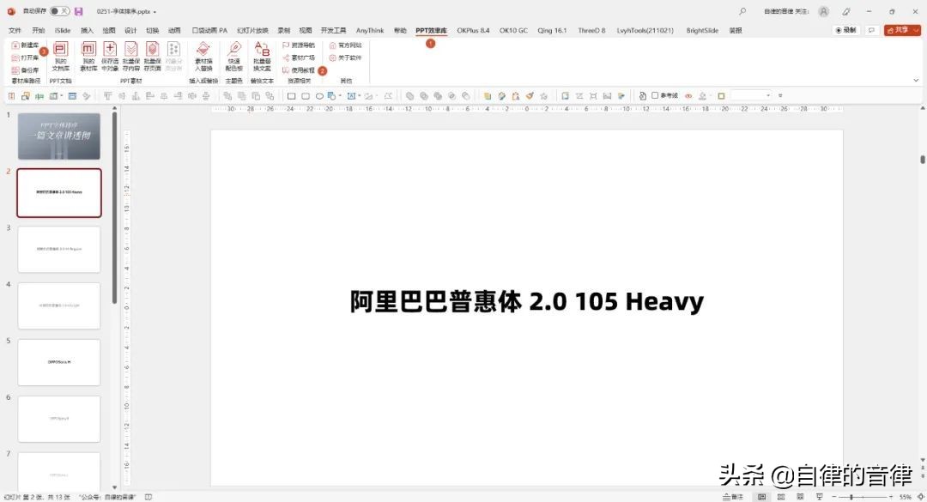Open the AnyThink tab

click(x=370, y=30)
